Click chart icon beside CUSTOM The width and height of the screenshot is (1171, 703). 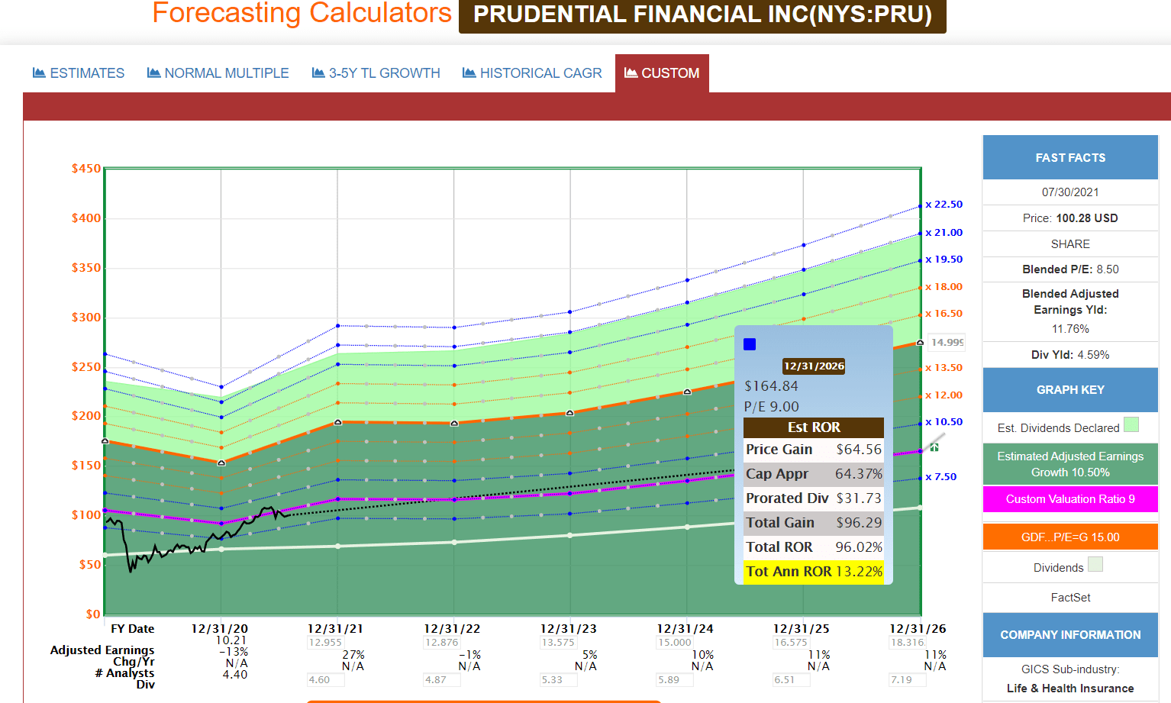(631, 73)
